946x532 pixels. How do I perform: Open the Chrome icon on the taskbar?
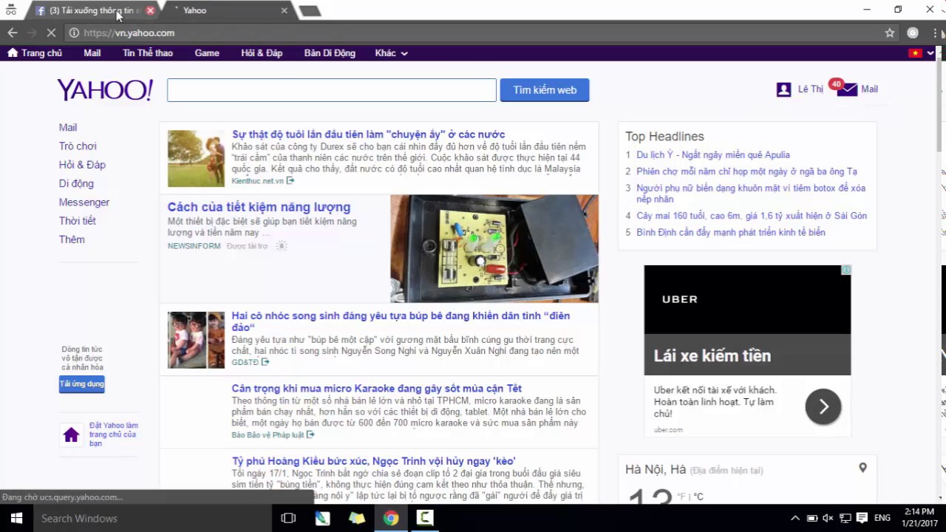391,518
